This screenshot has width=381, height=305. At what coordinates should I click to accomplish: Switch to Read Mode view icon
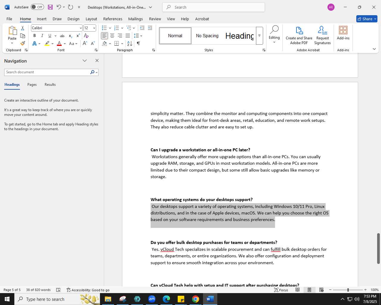[x=298, y=290]
